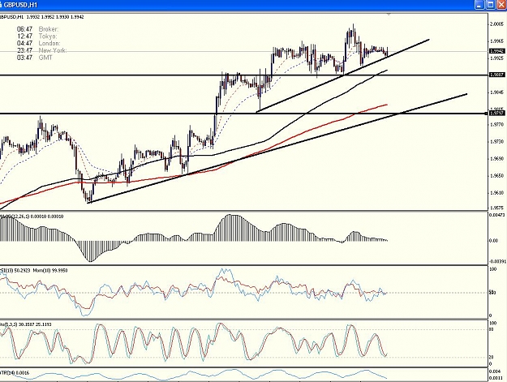507x382 pixels.
Task: Click the 1.9610 value on price scale
Action: pyautogui.click(x=497, y=193)
